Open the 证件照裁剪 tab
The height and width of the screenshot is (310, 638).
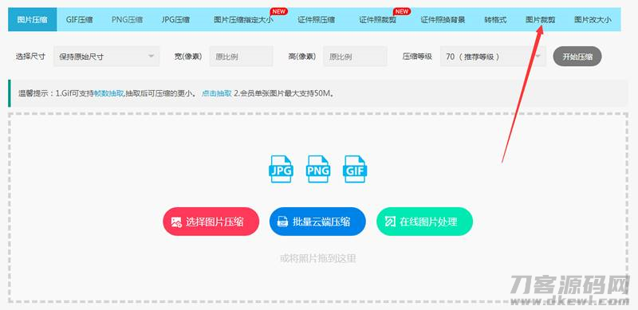click(377, 20)
